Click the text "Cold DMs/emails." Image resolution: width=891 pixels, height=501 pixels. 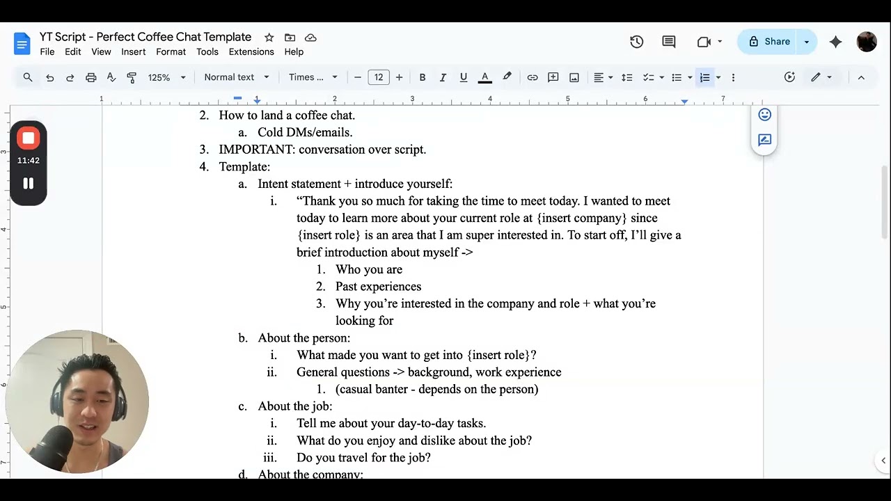click(x=305, y=132)
